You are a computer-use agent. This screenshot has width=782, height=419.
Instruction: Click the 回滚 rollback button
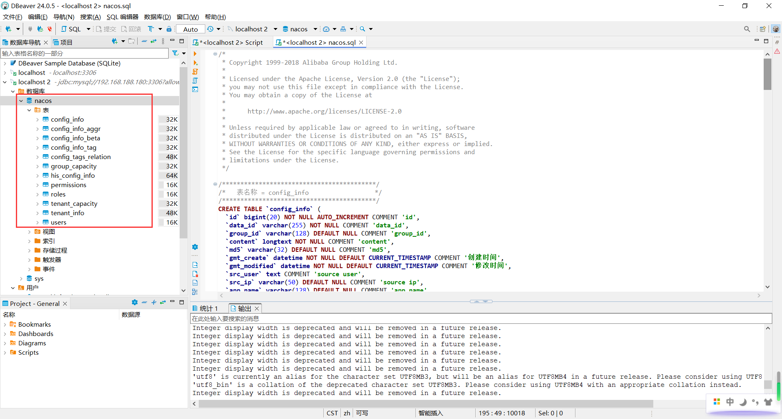tap(131, 29)
